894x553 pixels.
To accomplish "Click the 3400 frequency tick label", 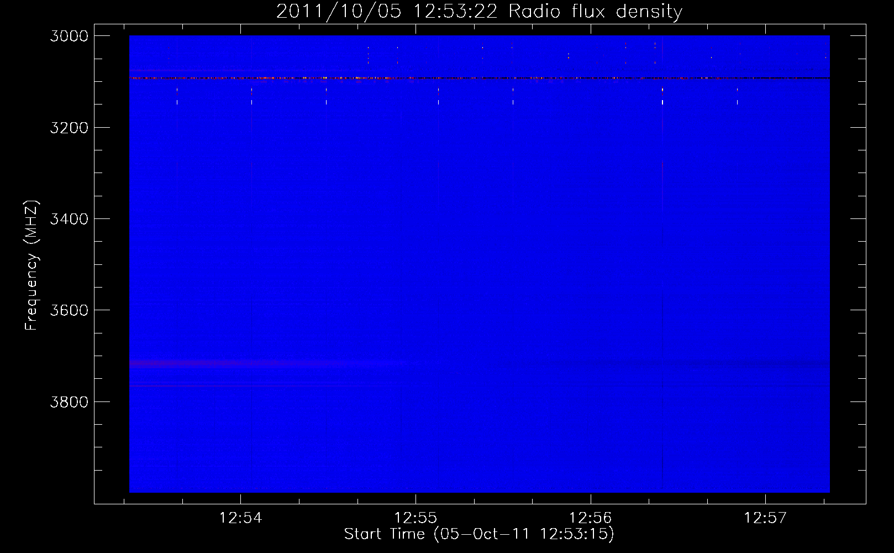I will [69, 219].
